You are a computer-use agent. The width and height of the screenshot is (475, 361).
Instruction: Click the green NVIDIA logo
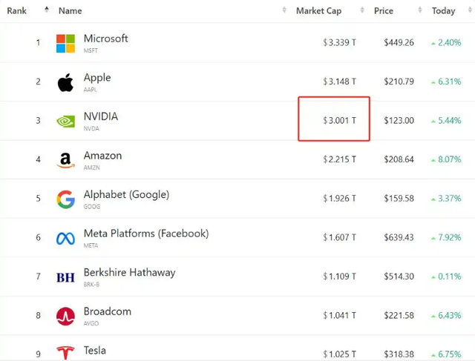coord(65,122)
